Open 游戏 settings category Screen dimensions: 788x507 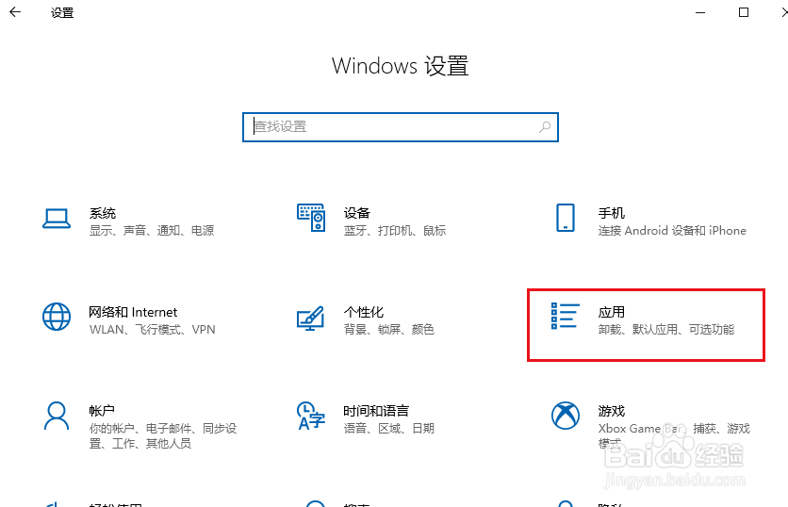coord(612,411)
